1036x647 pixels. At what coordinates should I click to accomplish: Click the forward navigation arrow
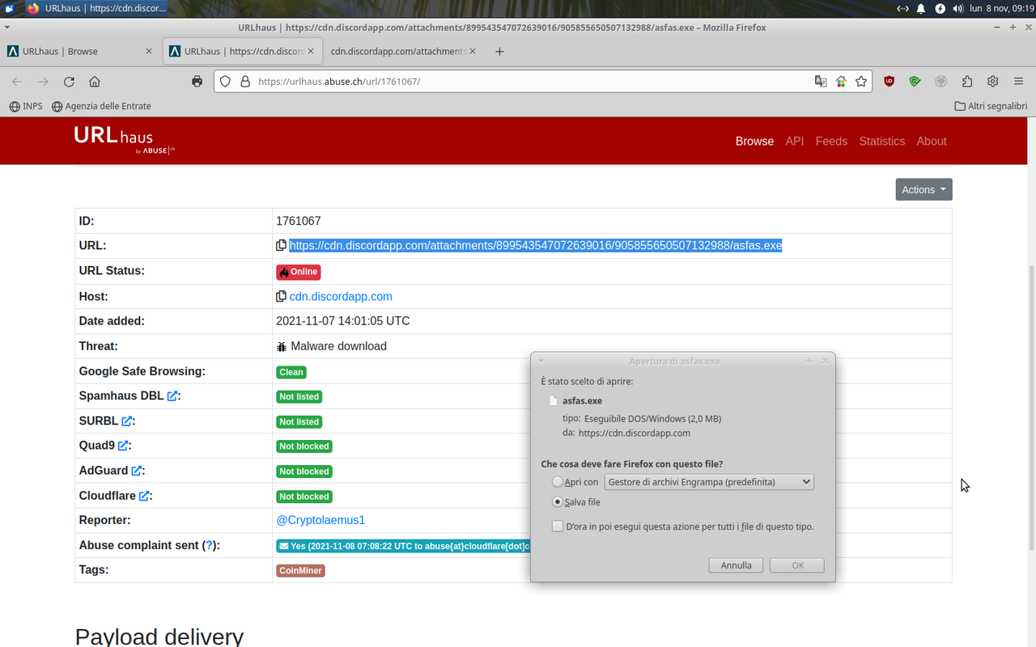tap(43, 82)
